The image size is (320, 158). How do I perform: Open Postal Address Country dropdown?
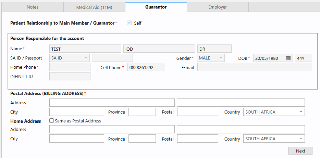click(x=274, y=112)
